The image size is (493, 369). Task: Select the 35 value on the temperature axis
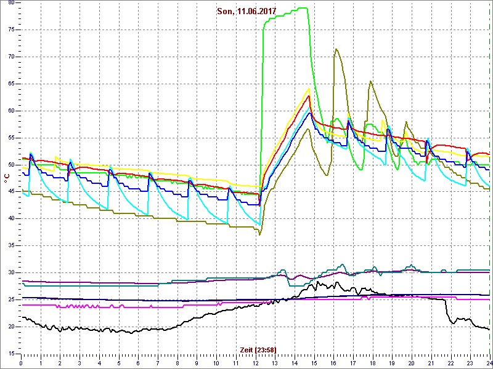click(11, 246)
